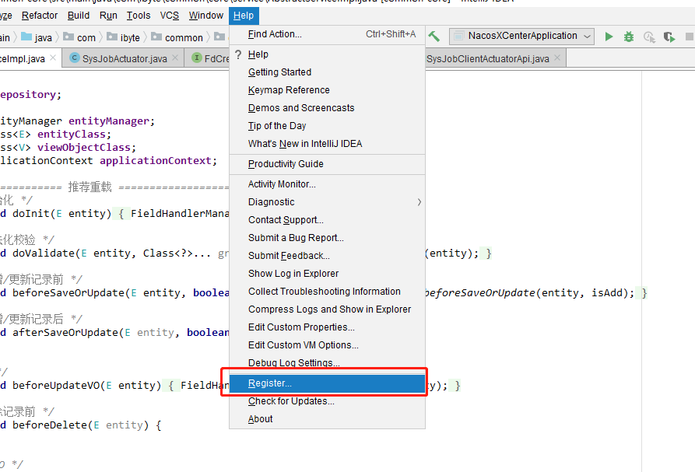The width and height of the screenshot is (695, 472).
Task: Open the Tools menu
Action: (139, 16)
